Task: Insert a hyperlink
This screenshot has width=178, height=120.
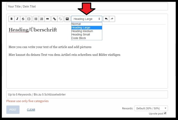Action: click(55, 19)
